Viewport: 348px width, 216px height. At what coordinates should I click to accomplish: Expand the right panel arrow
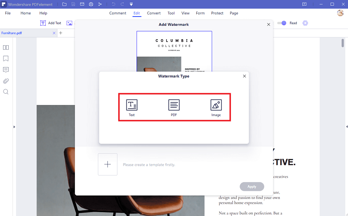(347, 126)
